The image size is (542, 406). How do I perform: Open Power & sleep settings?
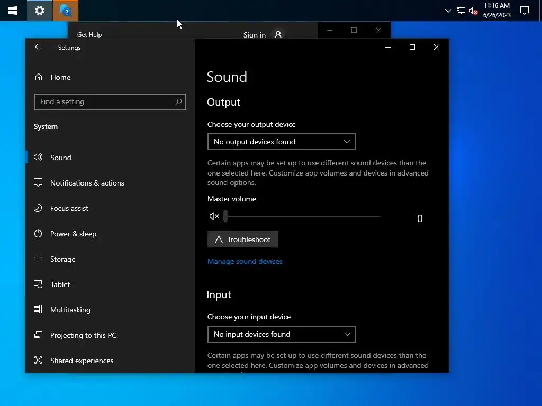click(73, 234)
